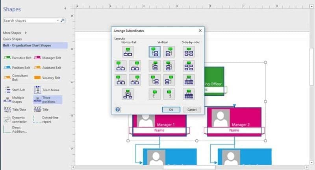The width and height of the screenshot is (315, 170).
Task: Choose the Vacancy Belt shape
Action: pyautogui.click(x=47, y=78)
